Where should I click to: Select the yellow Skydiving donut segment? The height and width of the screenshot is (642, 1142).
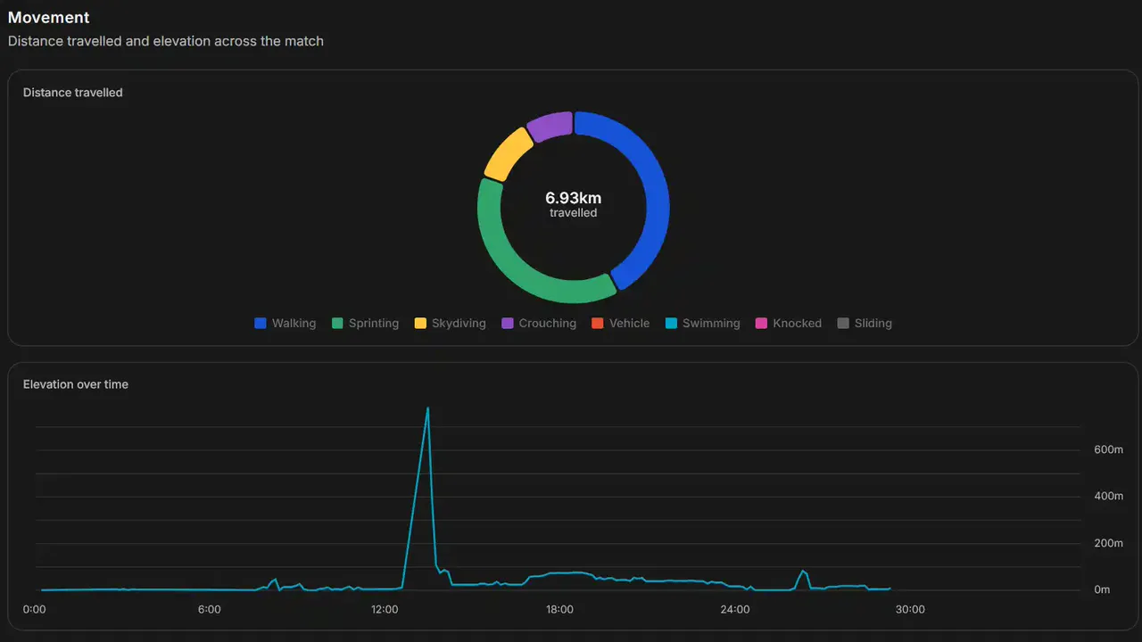[x=508, y=152]
